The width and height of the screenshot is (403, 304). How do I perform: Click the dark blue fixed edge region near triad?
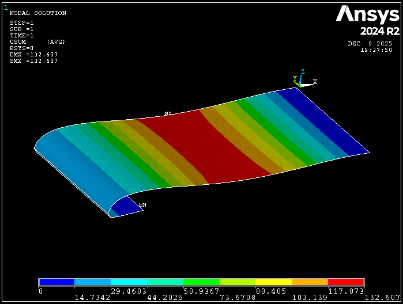tap(324, 123)
